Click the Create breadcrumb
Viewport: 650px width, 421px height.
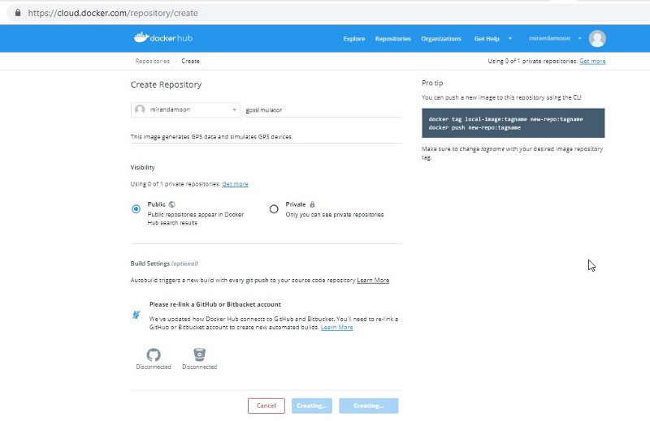pos(190,61)
